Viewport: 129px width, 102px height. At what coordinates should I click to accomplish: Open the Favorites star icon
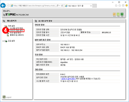(120, 6)
